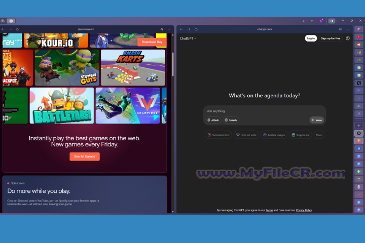Click the scroll down arrow in left pane
The width and height of the screenshot is (365, 243).
coord(173,212)
